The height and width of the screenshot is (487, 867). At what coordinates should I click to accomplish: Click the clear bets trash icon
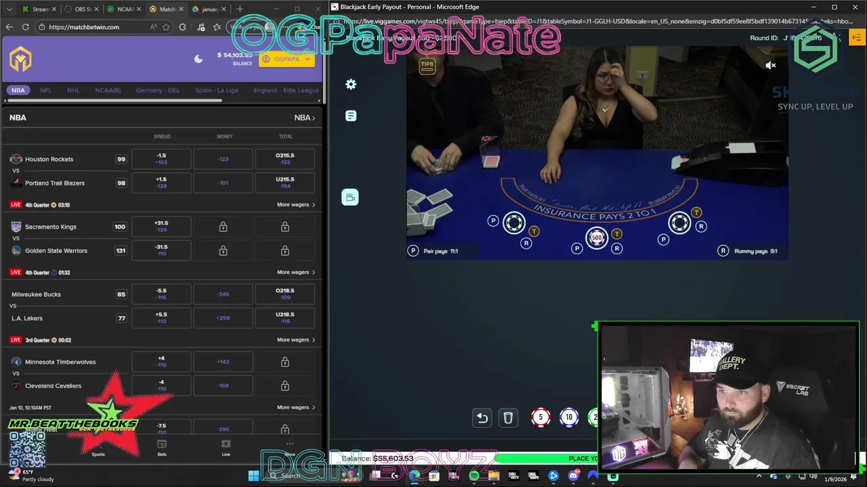click(x=508, y=418)
